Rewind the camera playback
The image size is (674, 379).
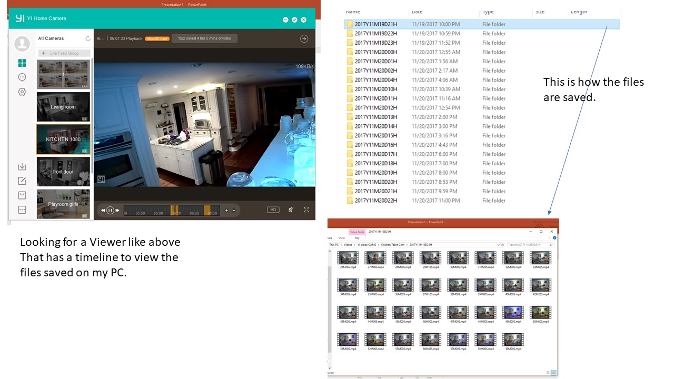tap(103, 210)
